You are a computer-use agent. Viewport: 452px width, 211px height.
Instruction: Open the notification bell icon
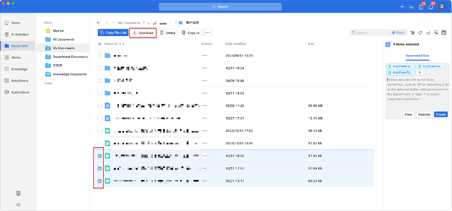pyautogui.click(x=430, y=7)
